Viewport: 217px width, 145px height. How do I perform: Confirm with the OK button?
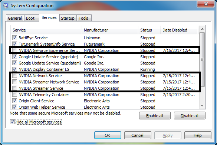click(x=108, y=135)
